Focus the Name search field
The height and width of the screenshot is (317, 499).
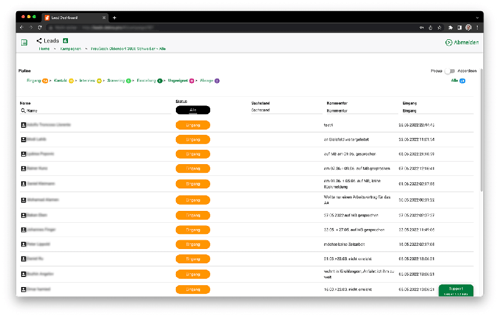point(99,110)
